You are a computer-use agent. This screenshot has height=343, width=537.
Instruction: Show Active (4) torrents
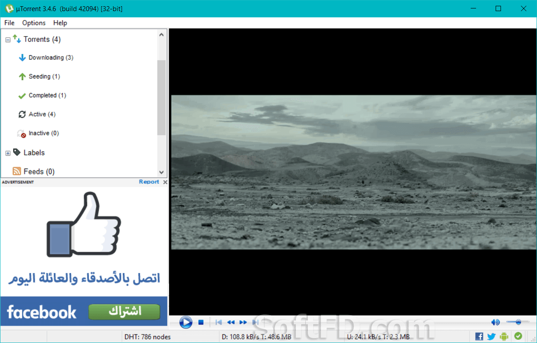coord(42,114)
